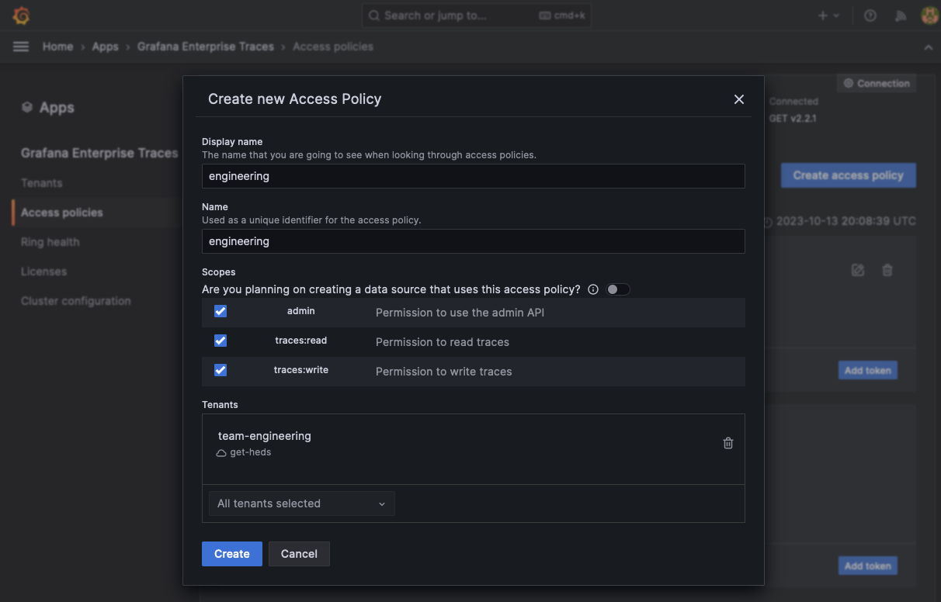The image size is (941, 602).
Task: Open the Connection tab
Action: [x=876, y=83]
